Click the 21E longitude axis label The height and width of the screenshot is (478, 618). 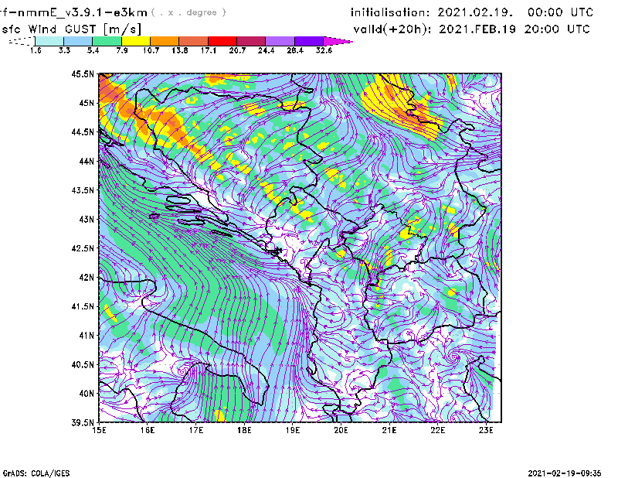click(389, 430)
